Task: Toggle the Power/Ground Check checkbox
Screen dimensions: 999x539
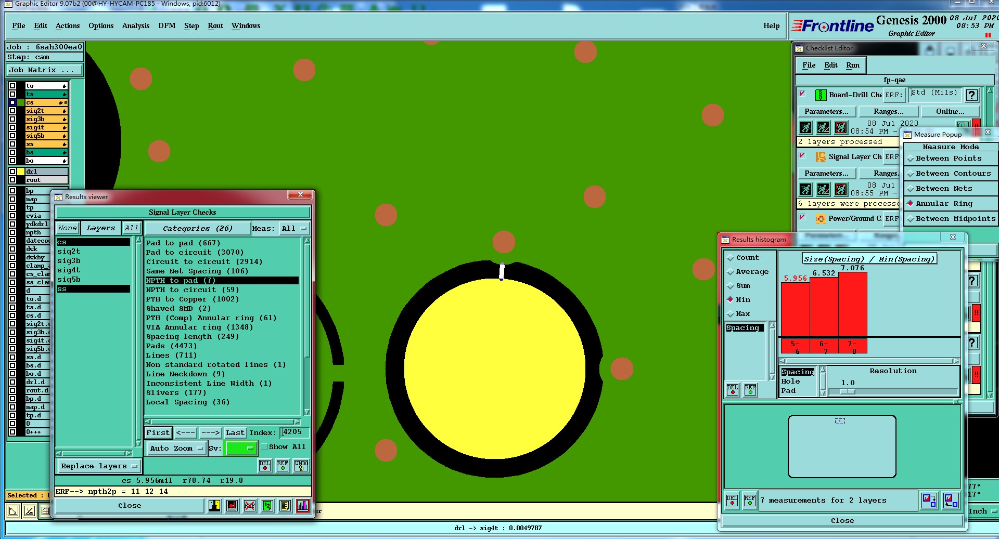Action: click(802, 217)
